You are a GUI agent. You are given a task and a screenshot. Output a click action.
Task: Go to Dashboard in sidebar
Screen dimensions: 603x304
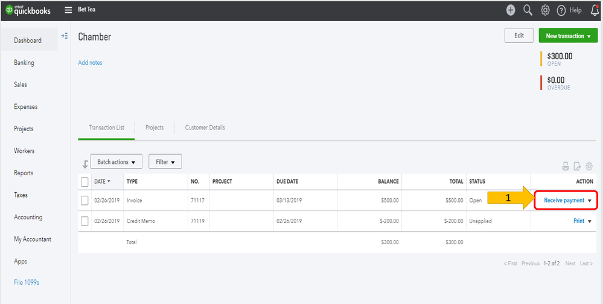[28, 40]
